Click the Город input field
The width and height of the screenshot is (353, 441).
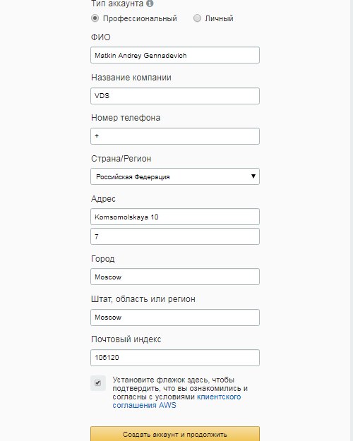(175, 277)
